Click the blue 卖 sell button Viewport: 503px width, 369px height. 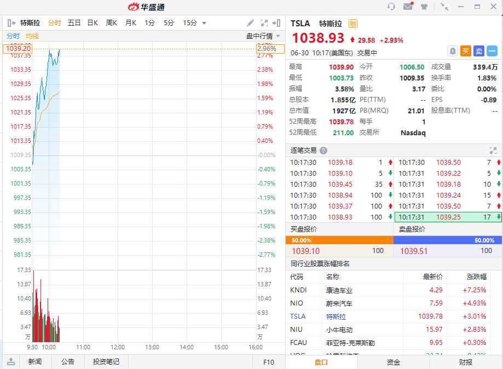point(479,51)
